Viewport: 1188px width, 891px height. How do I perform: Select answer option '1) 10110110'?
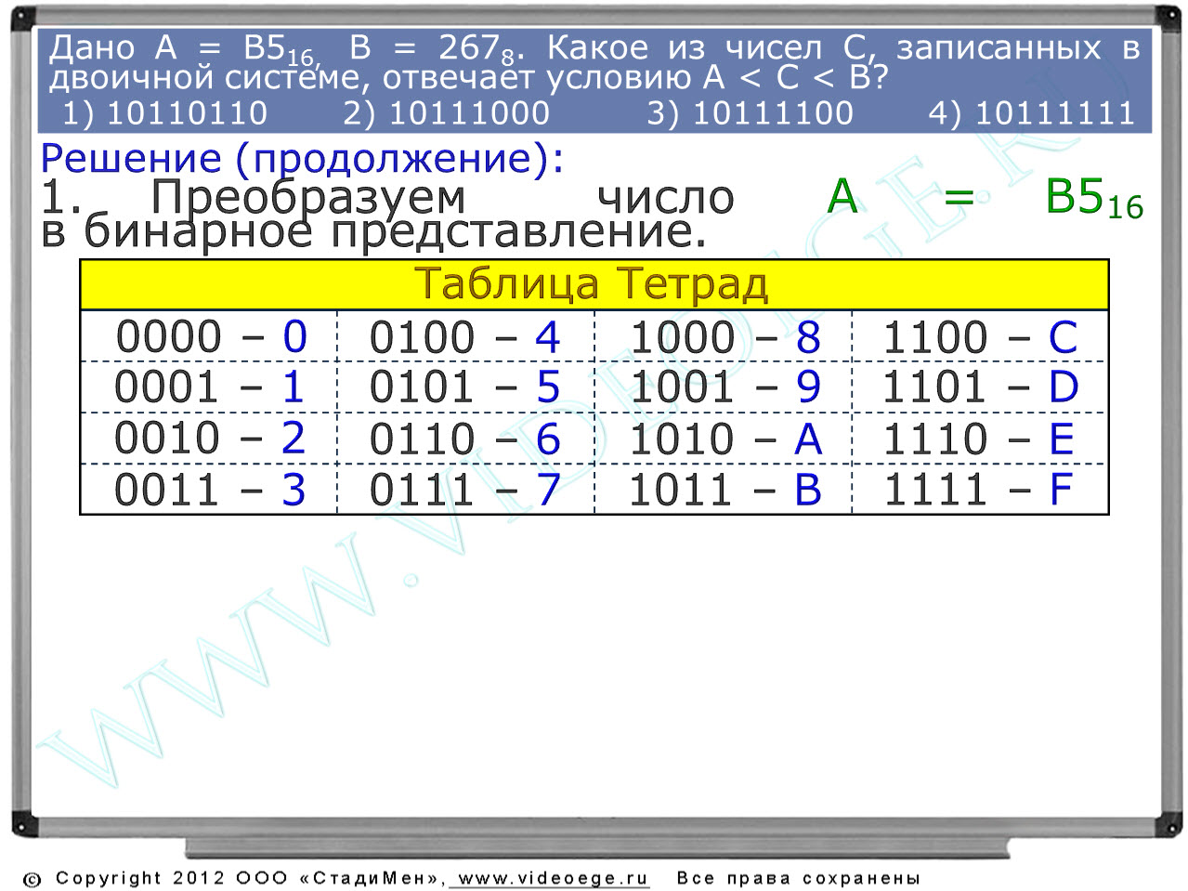(164, 113)
